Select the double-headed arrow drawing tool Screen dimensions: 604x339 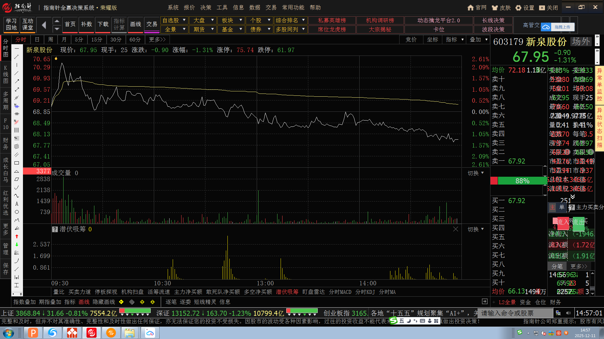point(17,89)
